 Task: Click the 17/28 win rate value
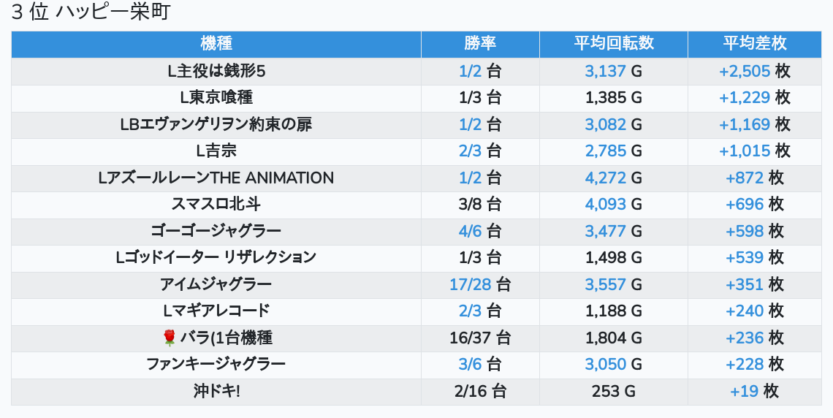coord(471,285)
